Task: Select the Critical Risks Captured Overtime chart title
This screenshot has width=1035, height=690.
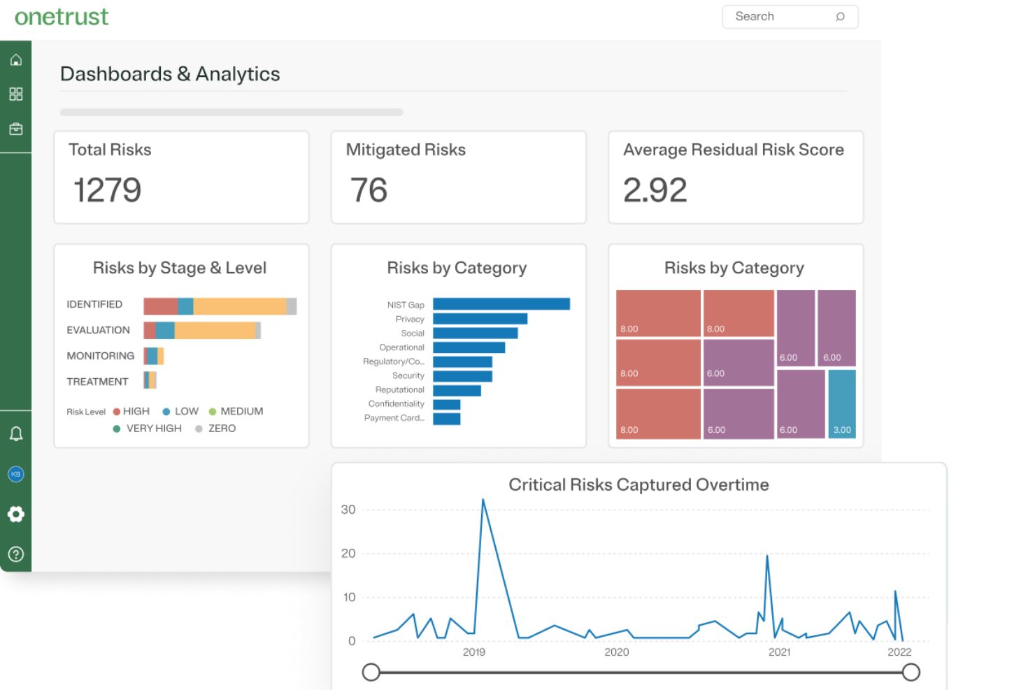Action: [638, 484]
